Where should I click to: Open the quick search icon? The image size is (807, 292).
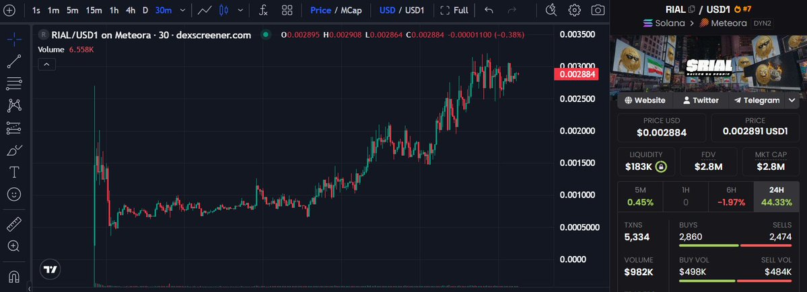pyautogui.click(x=551, y=10)
